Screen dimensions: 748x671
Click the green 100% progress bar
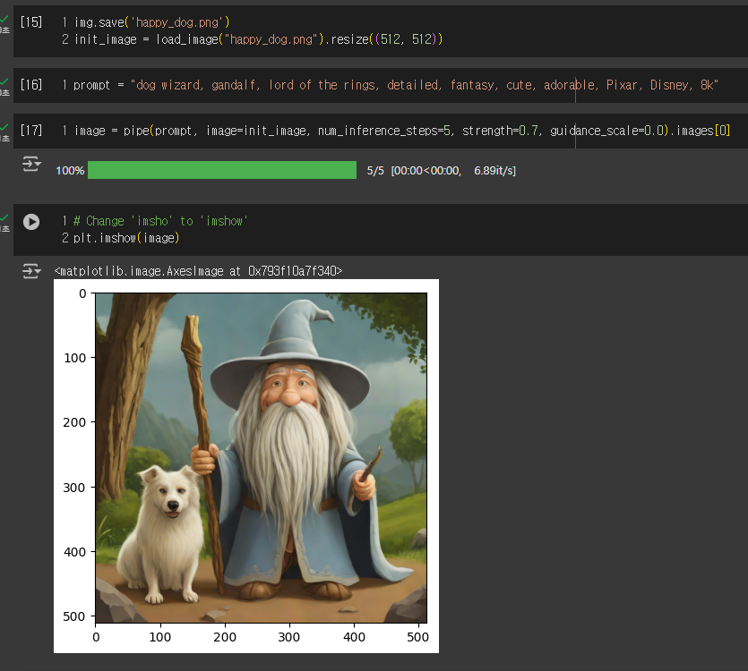tap(222, 170)
